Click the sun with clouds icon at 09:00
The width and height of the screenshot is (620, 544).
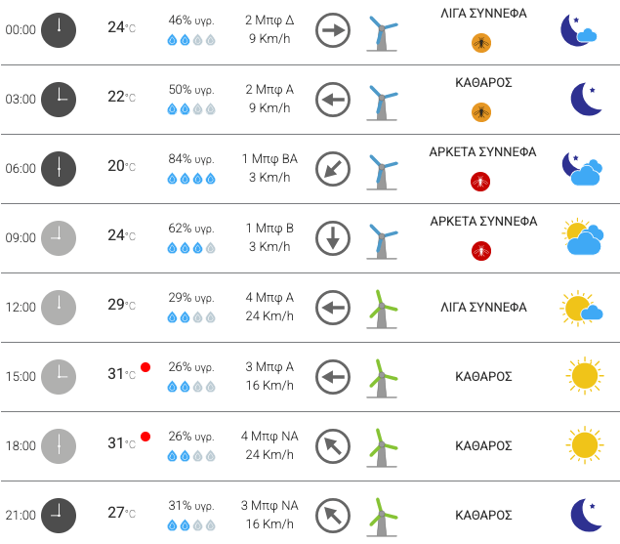(x=583, y=236)
